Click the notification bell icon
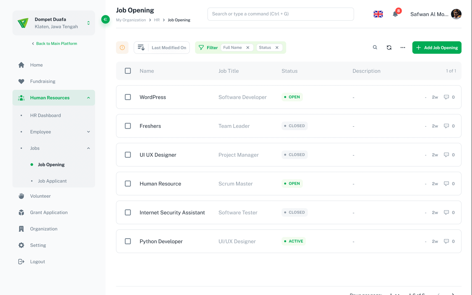Screen dimensions: 472x295 tap(395, 14)
